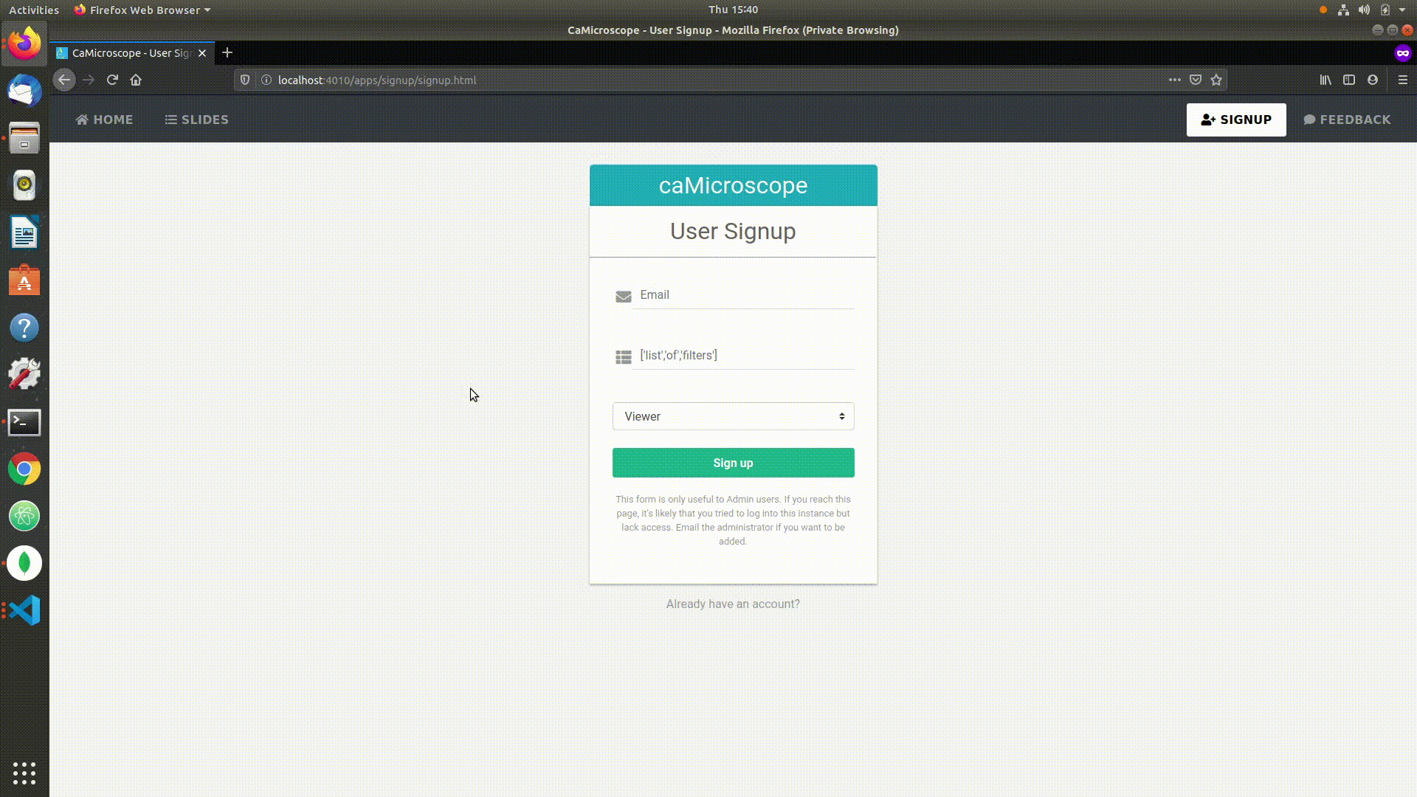Launch Visual Studio Code from dock
Viewport: 1417px width, 797px height.
(x=24, y=610)
